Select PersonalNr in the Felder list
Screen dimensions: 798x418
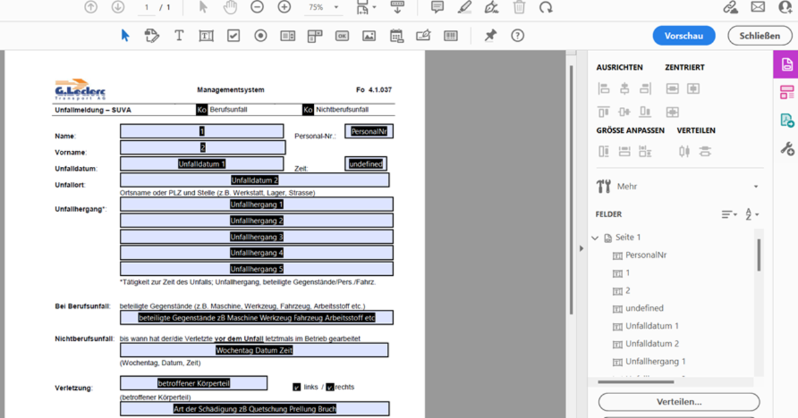646,255
